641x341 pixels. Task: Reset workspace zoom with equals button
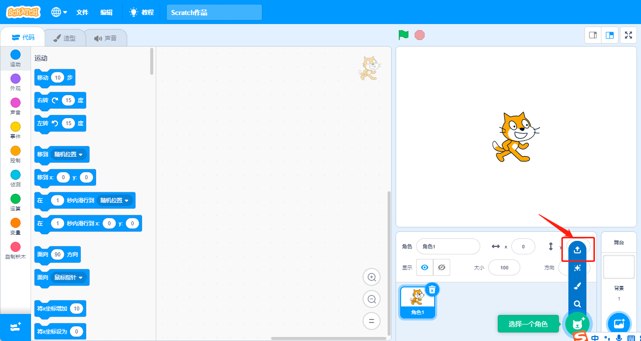coord(372,321)
